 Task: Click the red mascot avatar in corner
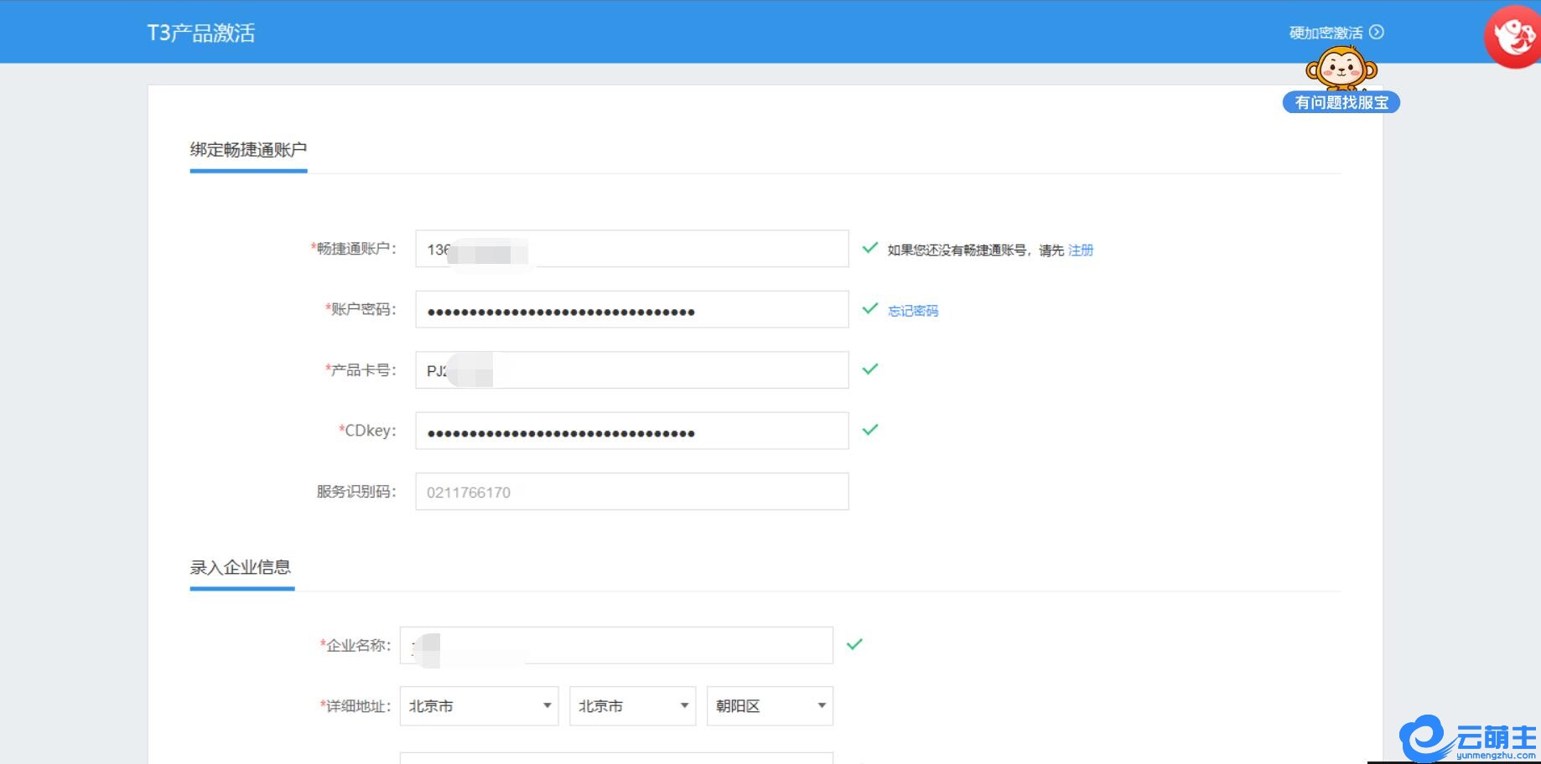(1513, 36)
